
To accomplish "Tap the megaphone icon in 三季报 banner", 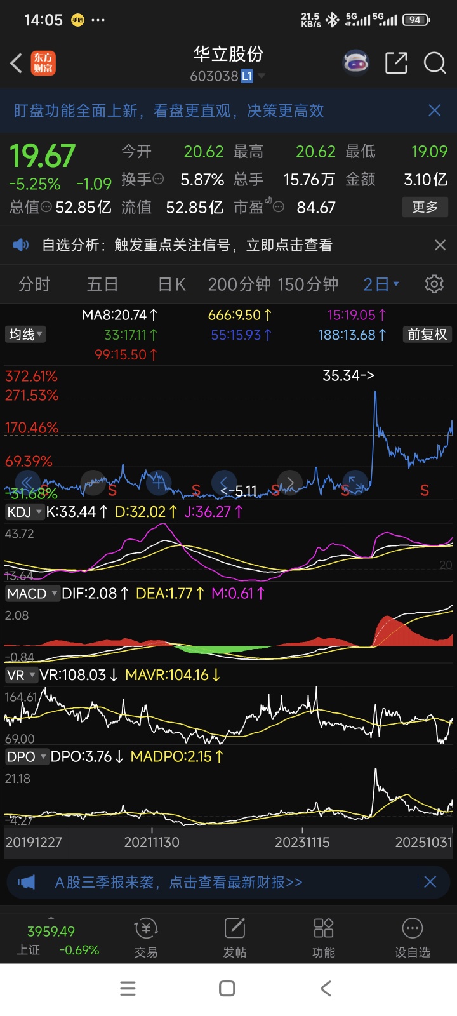I will pos(27,882).
